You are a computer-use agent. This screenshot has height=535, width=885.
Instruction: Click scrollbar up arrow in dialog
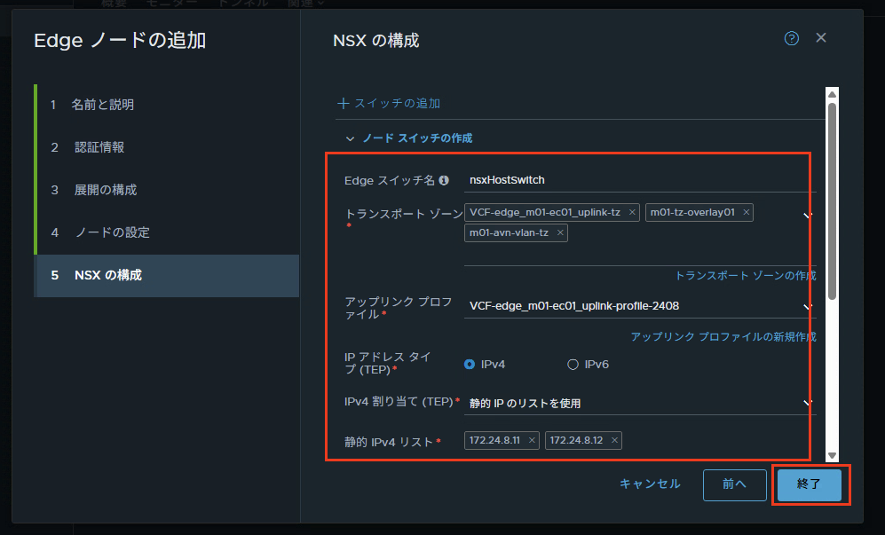click(x=832, y=94)
